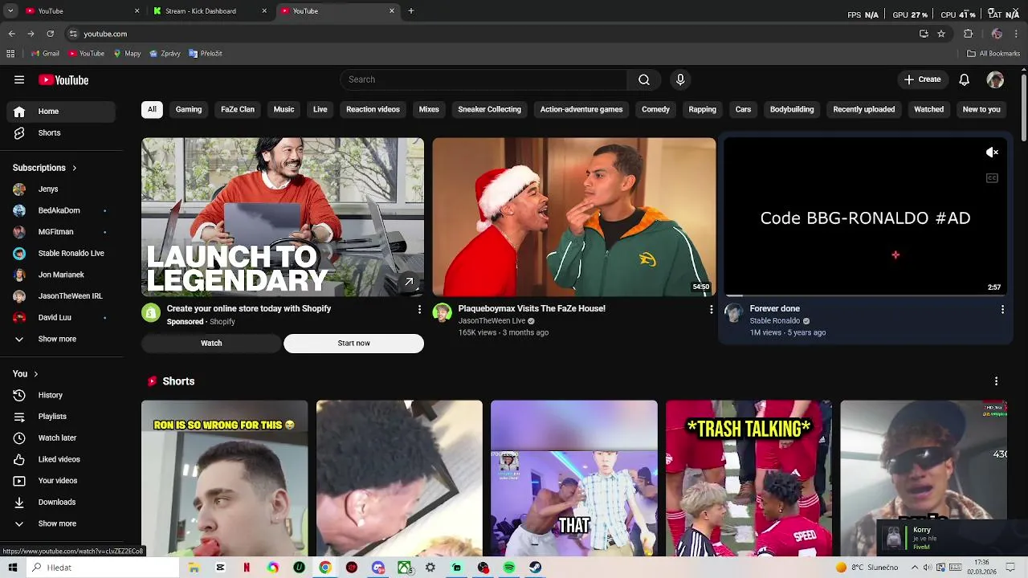Reload the page in browser toolbar

(x=50, y=34)
